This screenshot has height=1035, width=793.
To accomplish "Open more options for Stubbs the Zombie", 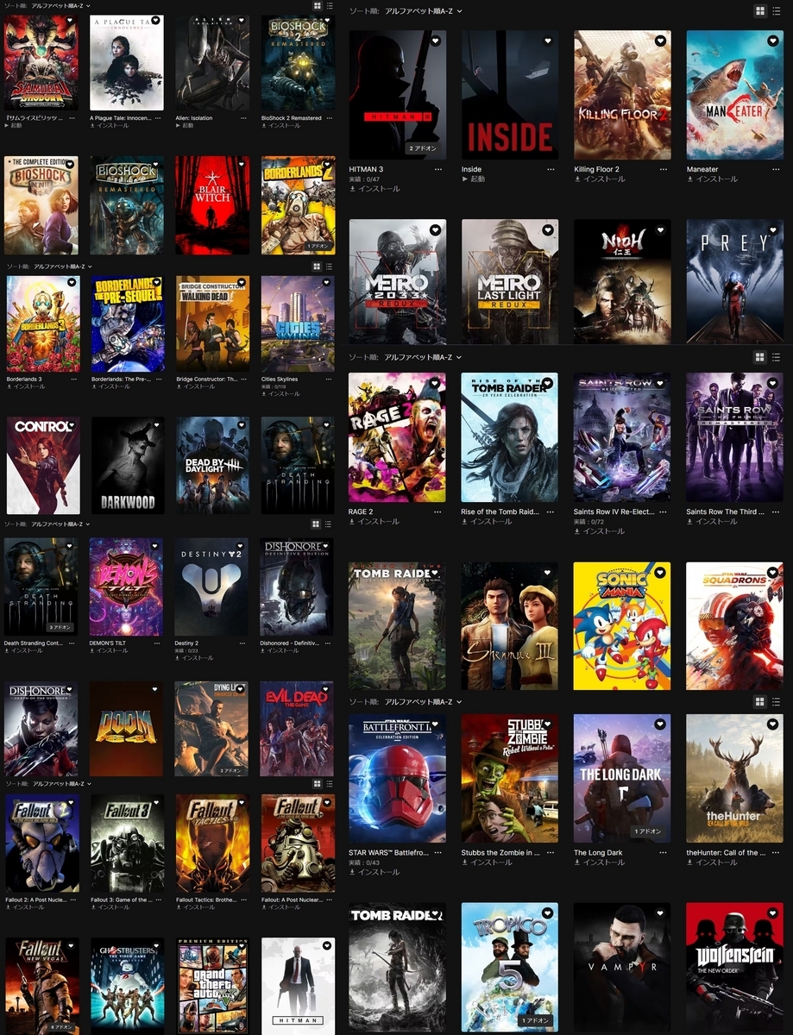I will coord(551,852).
